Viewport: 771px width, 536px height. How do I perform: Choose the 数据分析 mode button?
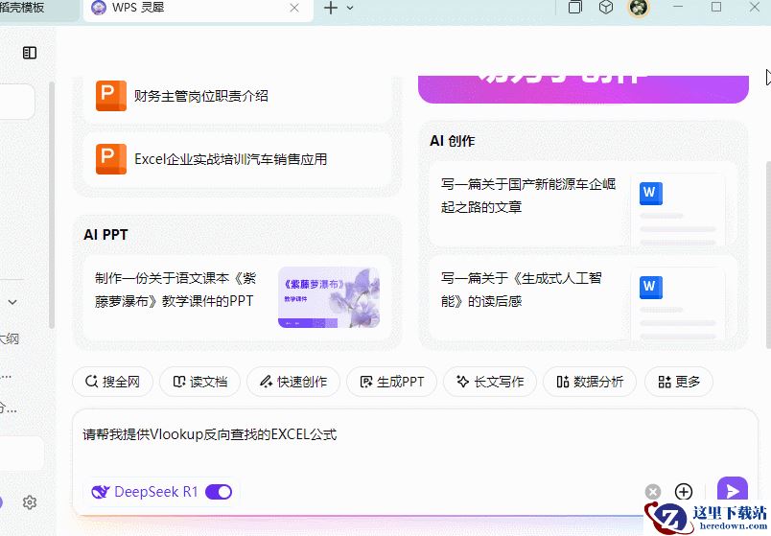point(590,382)
